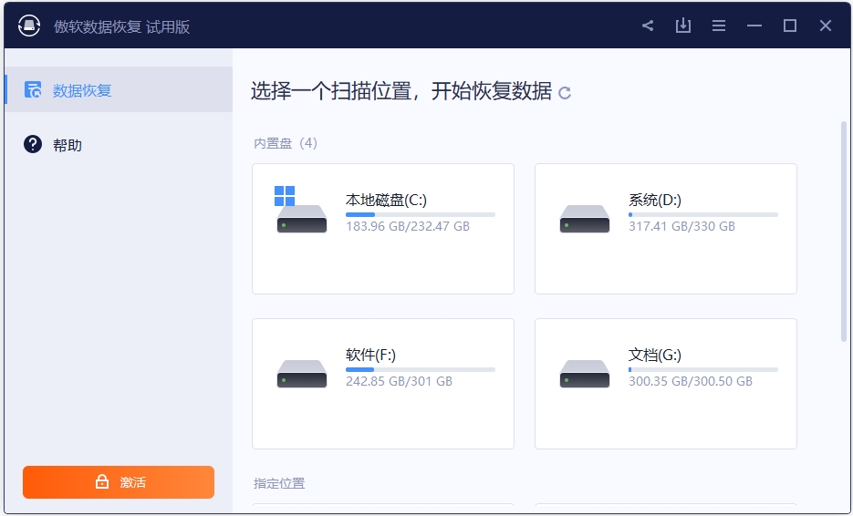Click the 内置盘（4）section header
853x516 pixels.
pos(286,143)
